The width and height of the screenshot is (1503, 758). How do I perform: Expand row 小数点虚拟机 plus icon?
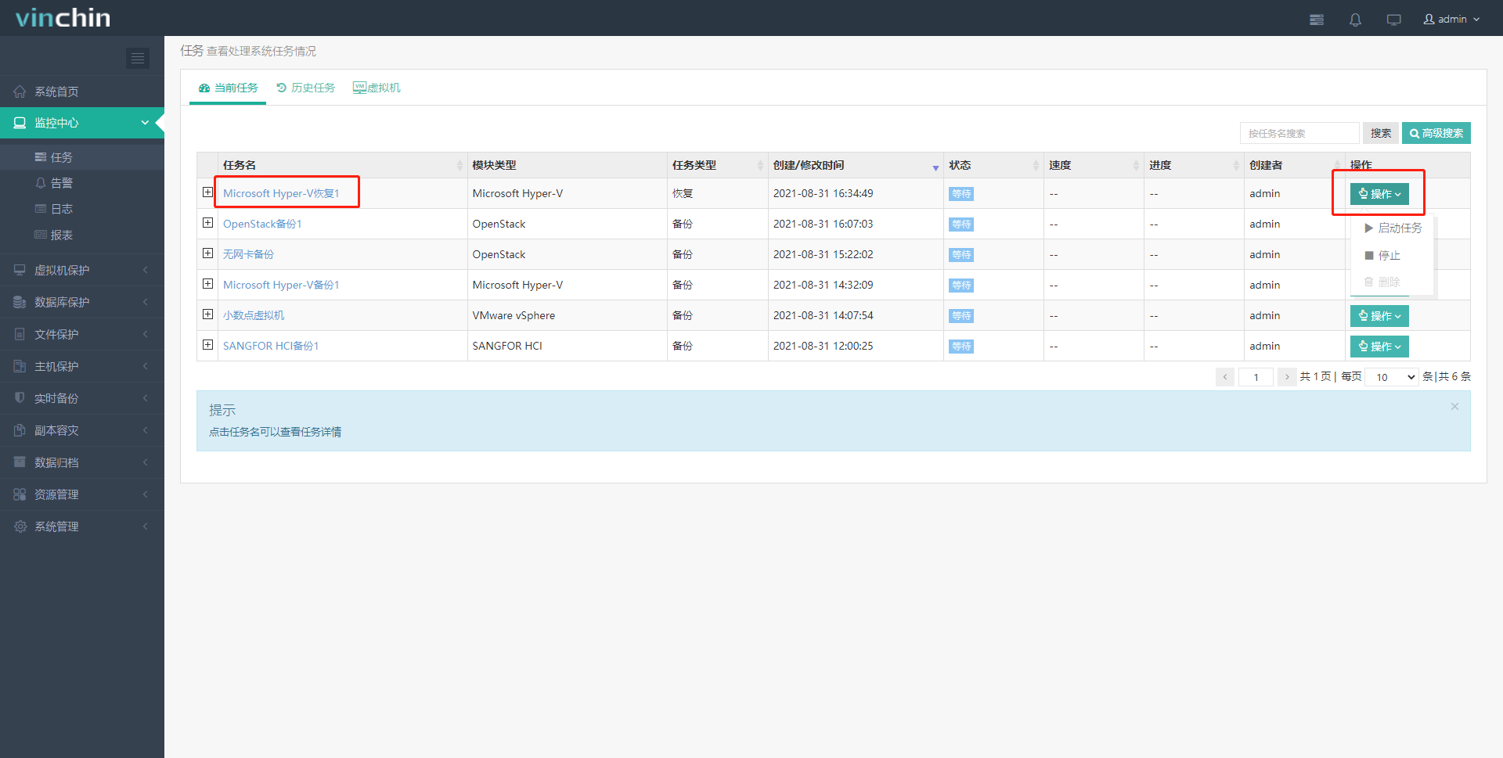coord(207,314)
